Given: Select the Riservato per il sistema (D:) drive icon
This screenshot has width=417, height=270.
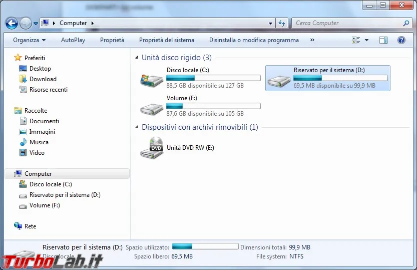Looking at the screenshot, I should click(x=279, y=81).
